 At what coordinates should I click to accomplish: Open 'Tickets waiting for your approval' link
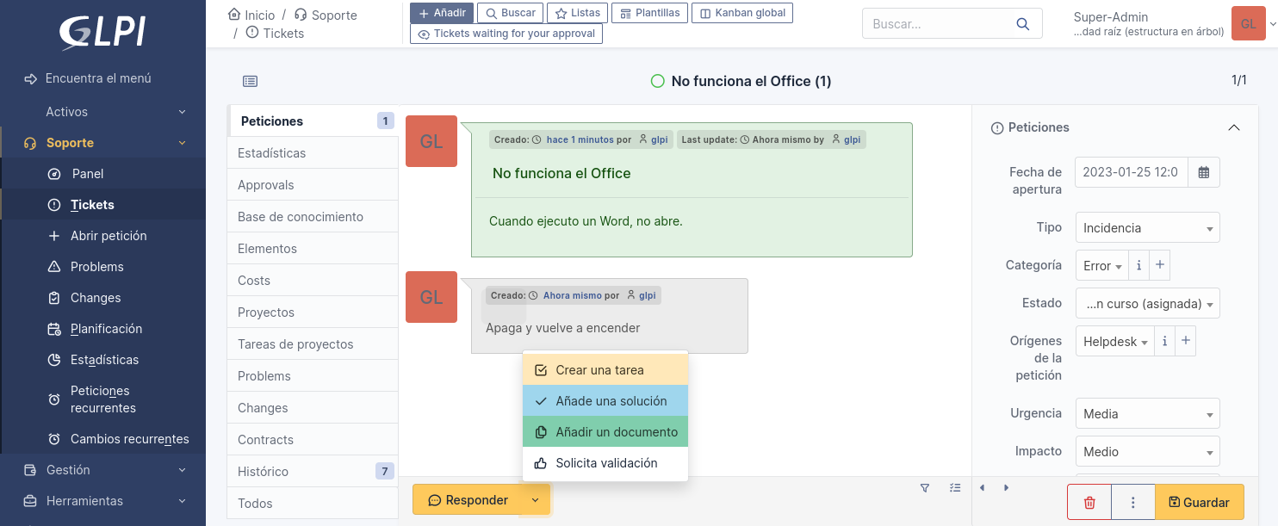pyautogui.click(x=506, y=34)
